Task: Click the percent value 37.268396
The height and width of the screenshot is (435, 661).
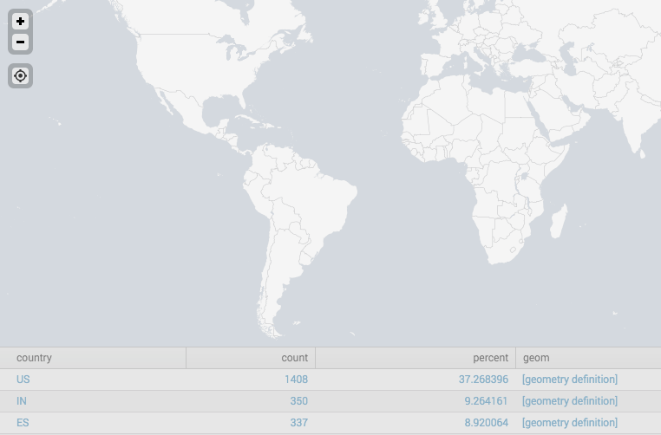Action: coord(483,380)
